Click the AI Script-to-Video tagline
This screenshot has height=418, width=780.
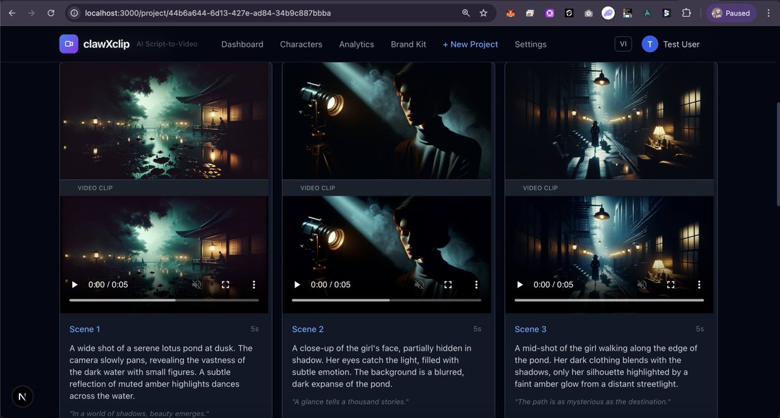click(167, 44)
